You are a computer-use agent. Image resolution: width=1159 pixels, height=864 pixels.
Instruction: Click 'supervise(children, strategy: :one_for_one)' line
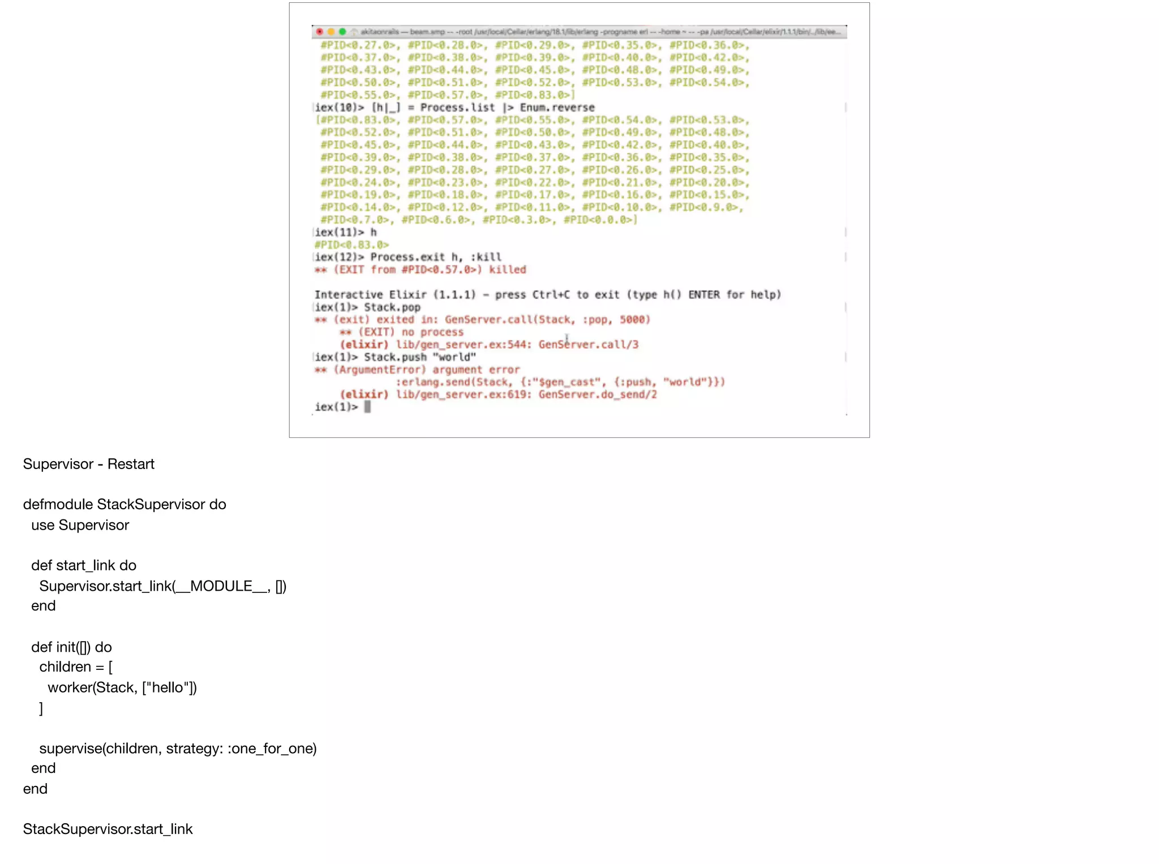coord(178,749)
